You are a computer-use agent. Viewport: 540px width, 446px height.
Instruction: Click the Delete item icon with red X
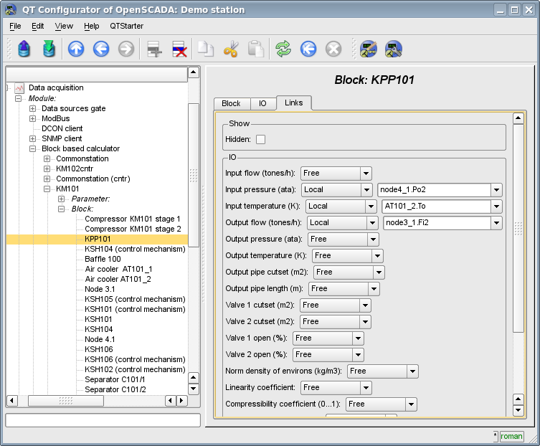[x=179, y=49]
